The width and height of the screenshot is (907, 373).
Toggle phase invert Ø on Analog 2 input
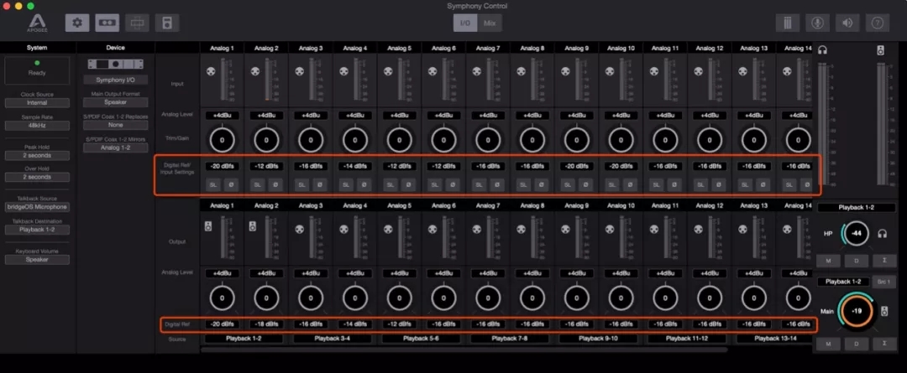pos(275,184)
